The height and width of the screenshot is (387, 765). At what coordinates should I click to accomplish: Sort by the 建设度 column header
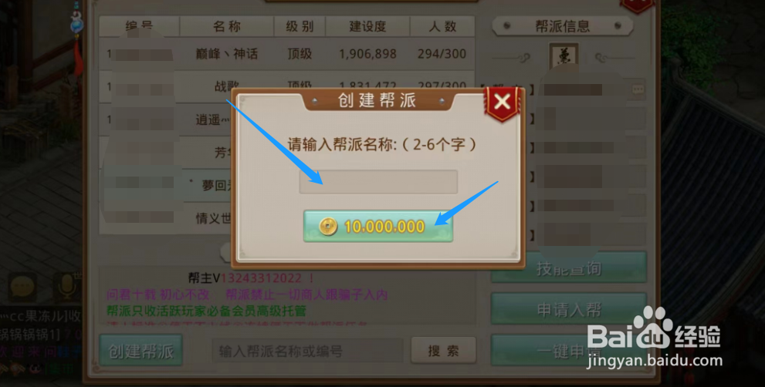[x=367, y=26]
